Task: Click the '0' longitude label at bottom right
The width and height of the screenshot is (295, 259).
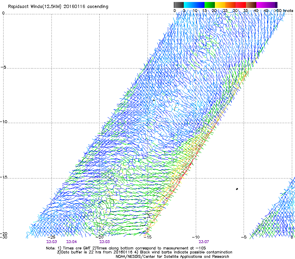Action: pyautogui.click(x=292, y=237)
